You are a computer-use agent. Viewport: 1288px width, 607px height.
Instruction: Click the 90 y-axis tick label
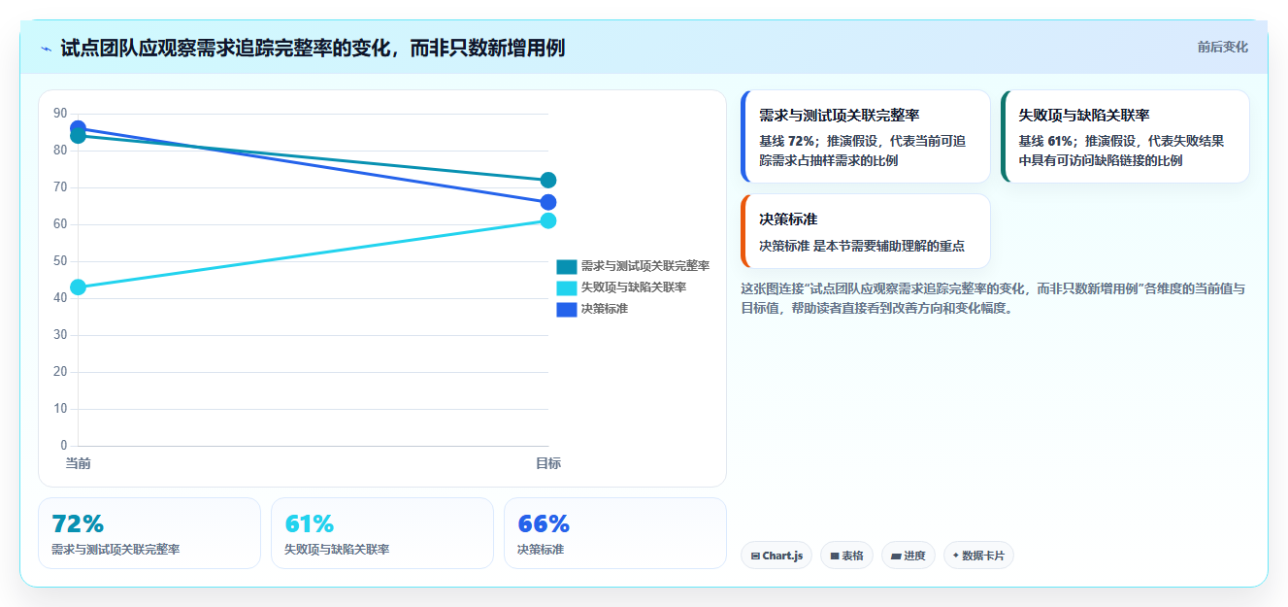[60, 114]
